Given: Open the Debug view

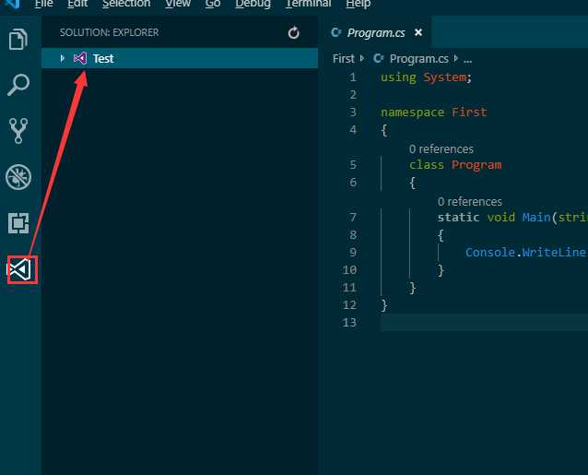Looking at the screenshot, I should pos(18,177).
